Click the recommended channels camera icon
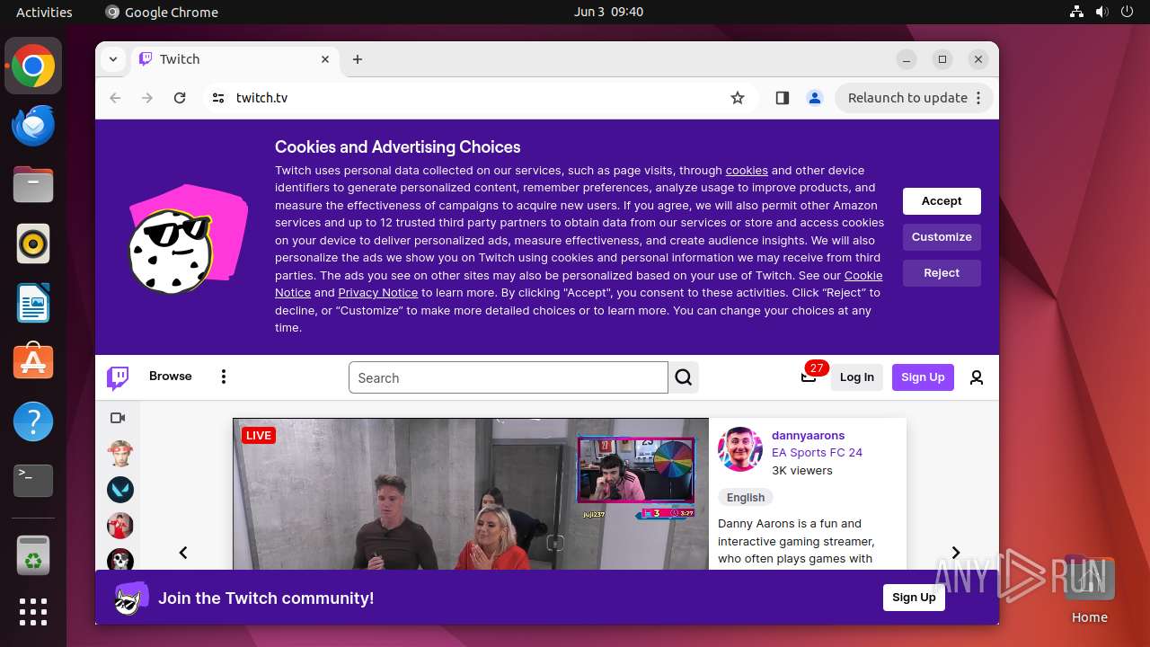The image size is (1150, 647). [x=118, y=418]
